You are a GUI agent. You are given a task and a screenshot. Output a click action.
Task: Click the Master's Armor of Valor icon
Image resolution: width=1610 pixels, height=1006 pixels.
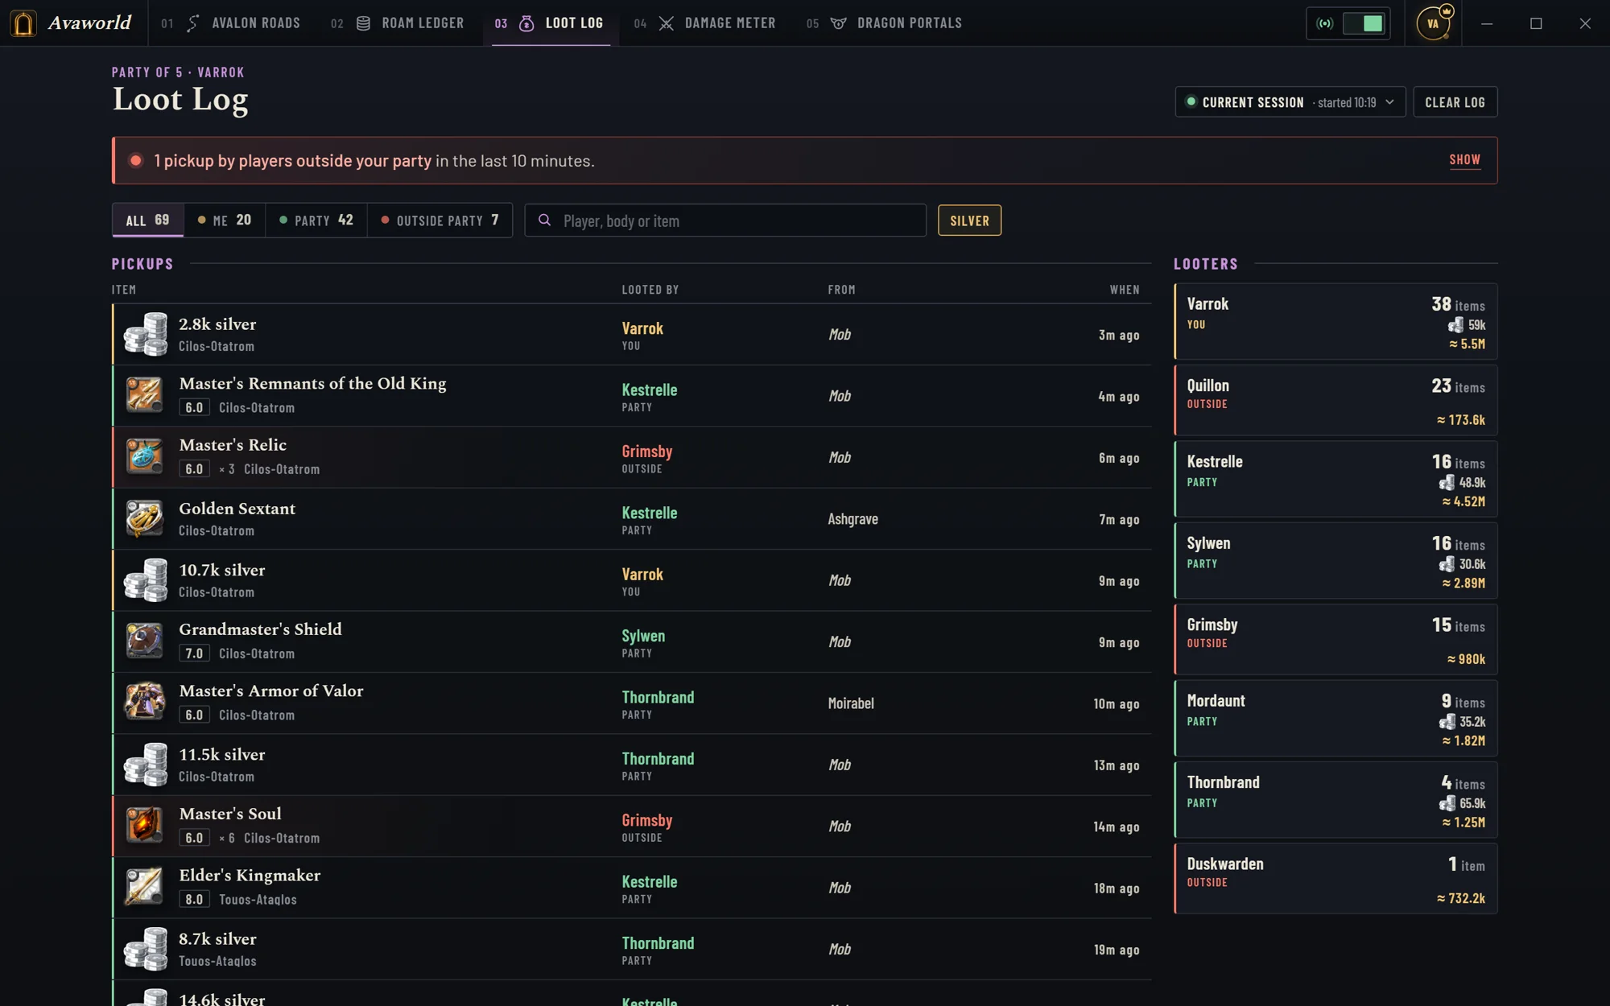pos(145,703)
